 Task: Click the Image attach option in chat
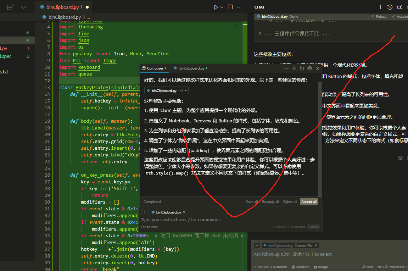[321, 267]
